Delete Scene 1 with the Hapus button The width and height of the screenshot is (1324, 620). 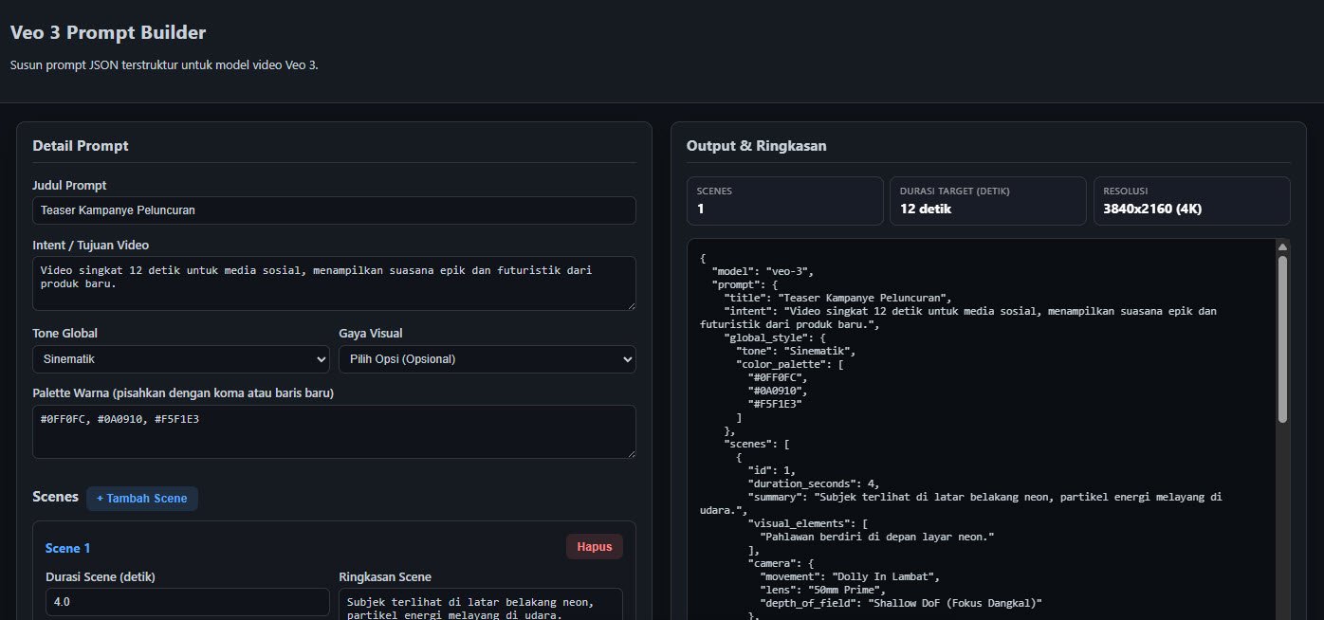(595, 547)
